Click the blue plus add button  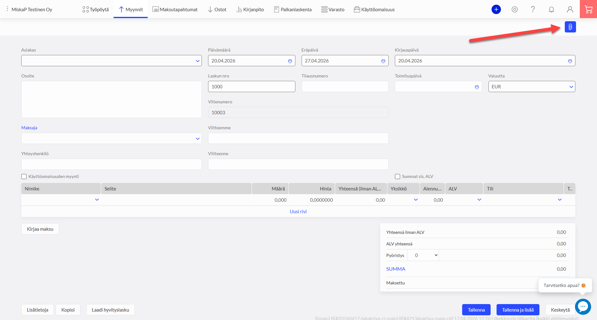(496, 9)
